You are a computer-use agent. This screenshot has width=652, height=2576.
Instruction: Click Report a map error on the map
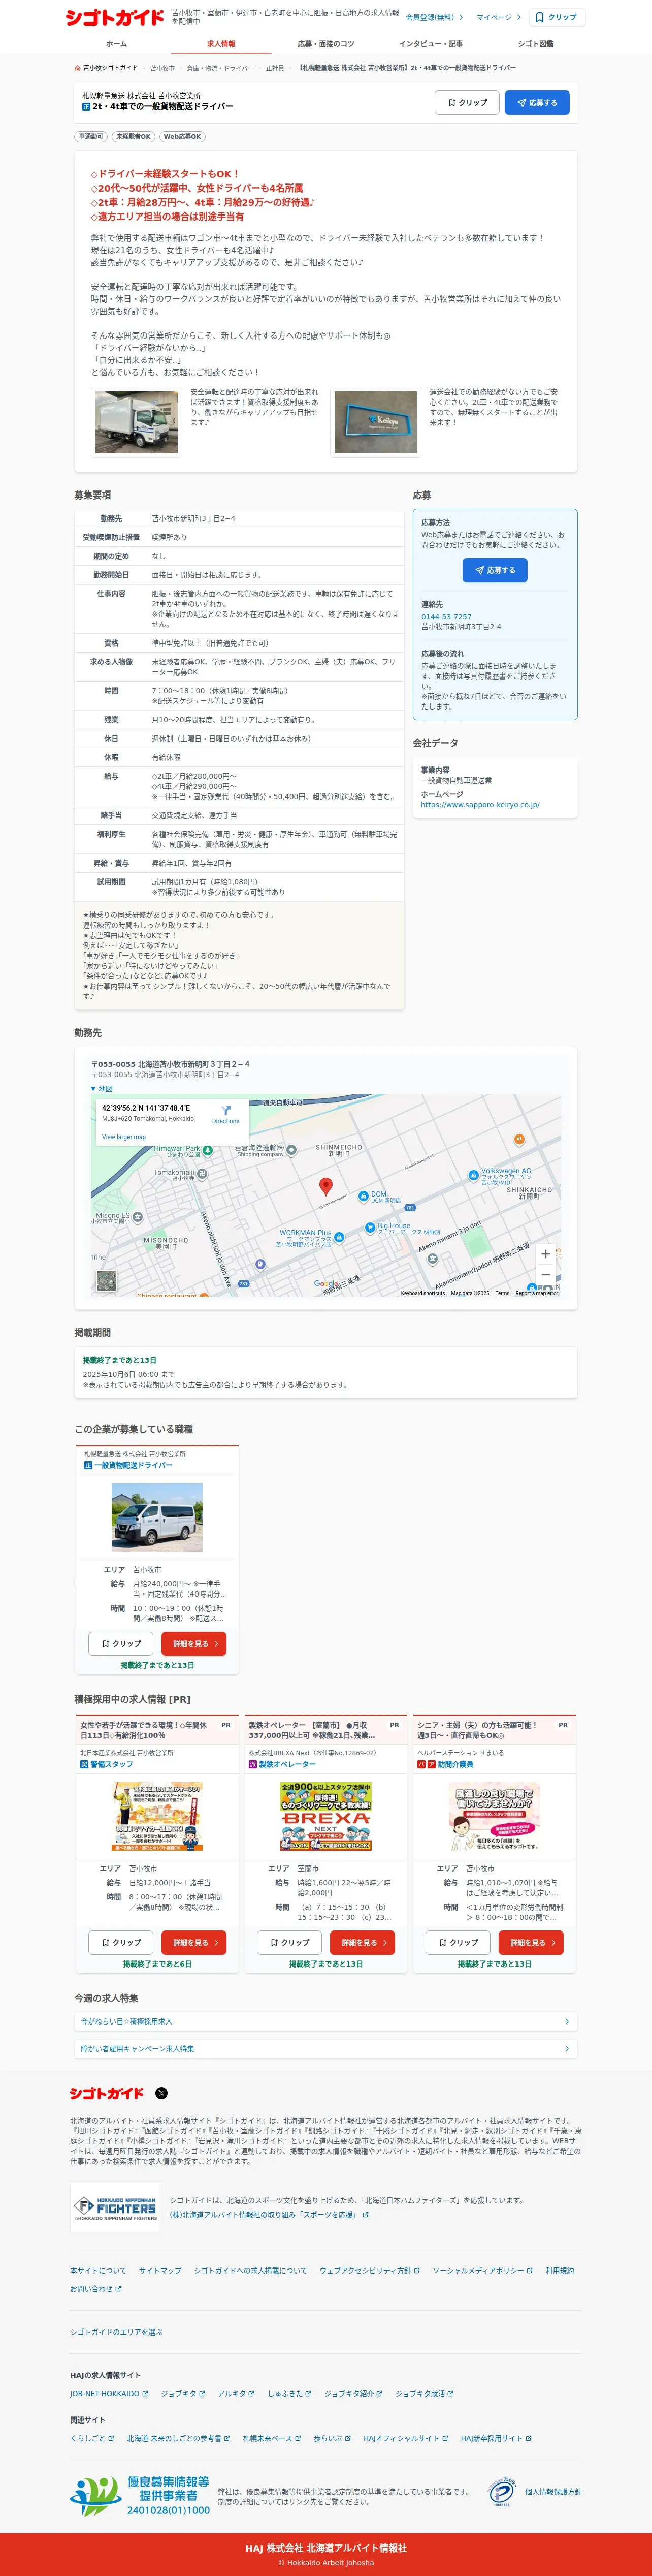point(537,1293)
